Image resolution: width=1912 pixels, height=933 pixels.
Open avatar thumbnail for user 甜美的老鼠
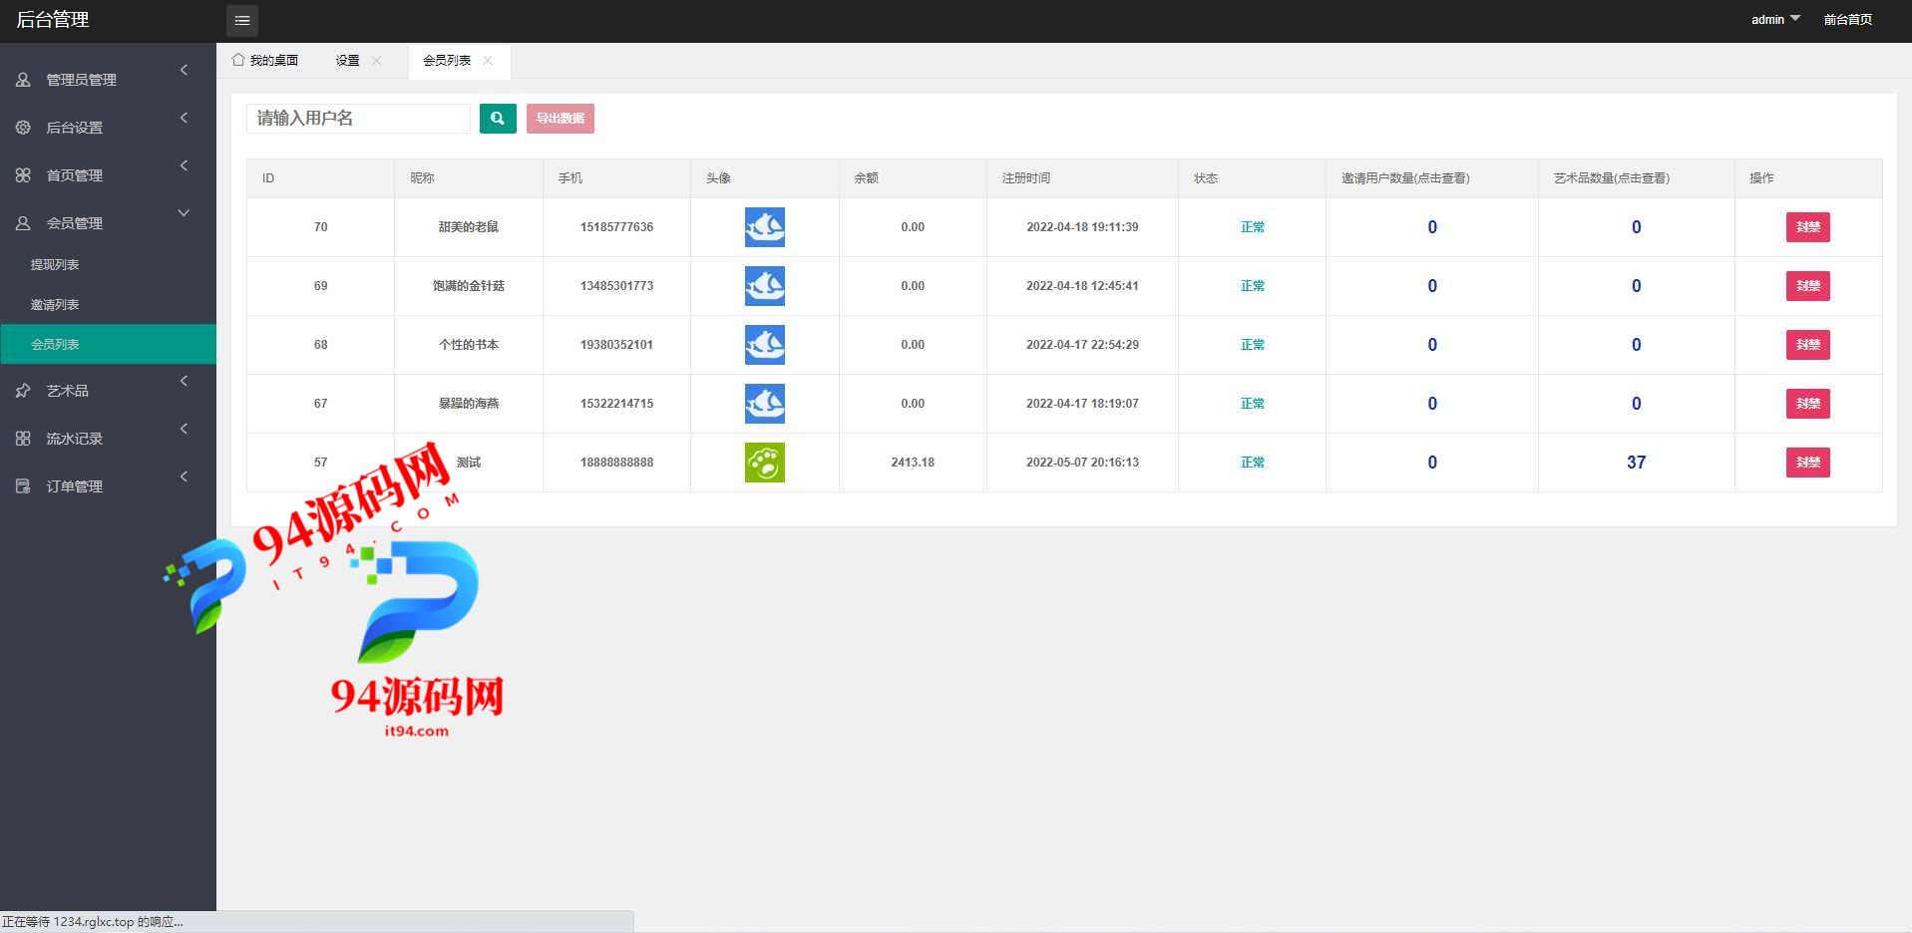coord(765,227)
